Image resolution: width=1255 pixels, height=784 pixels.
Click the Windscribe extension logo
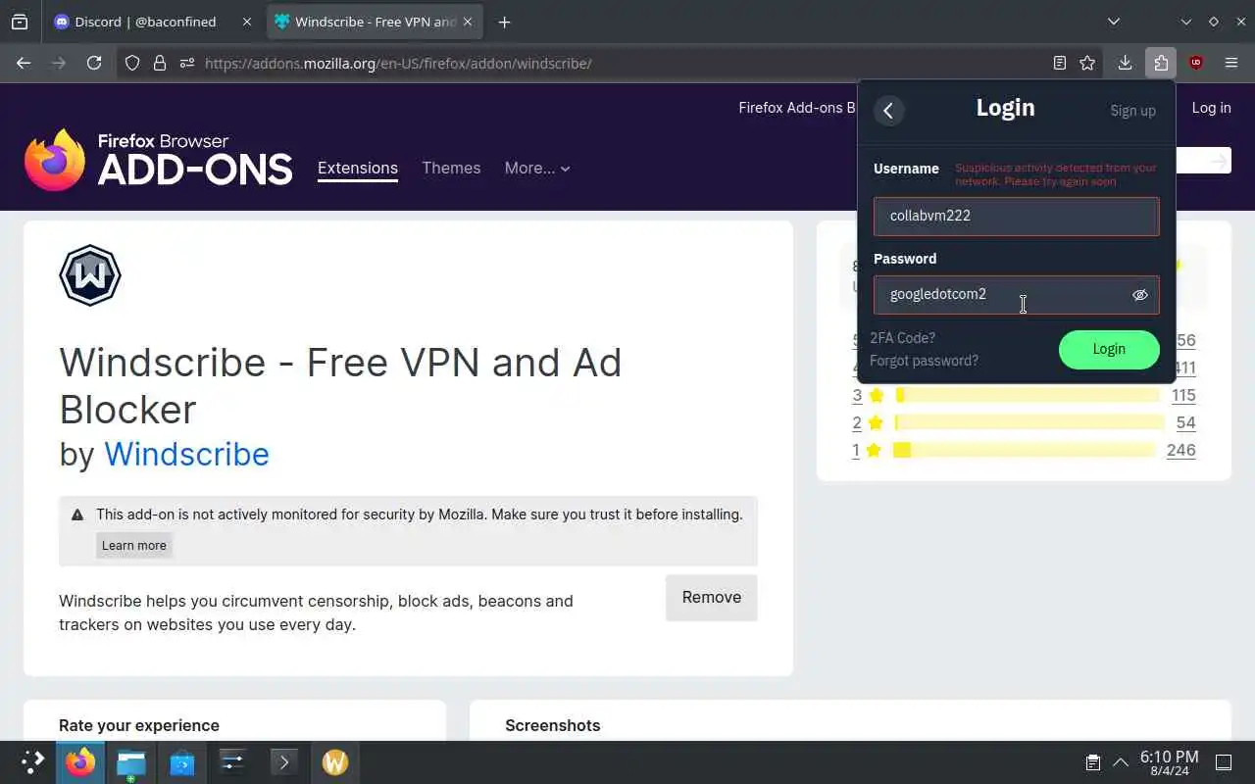click(x=90, y=275)
